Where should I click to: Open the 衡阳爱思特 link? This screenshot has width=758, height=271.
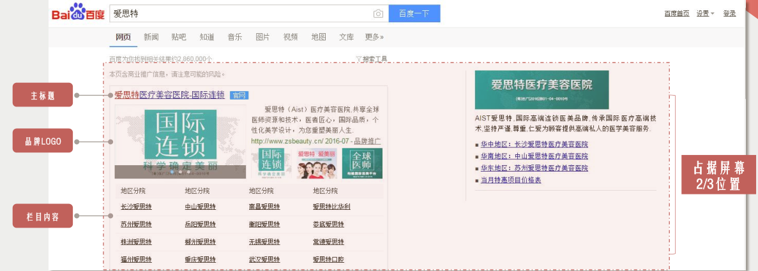(264, 224)
